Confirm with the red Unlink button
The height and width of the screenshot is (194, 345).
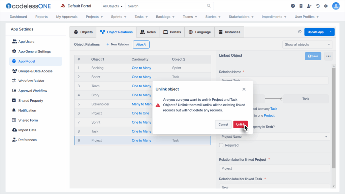click(240, 124)
